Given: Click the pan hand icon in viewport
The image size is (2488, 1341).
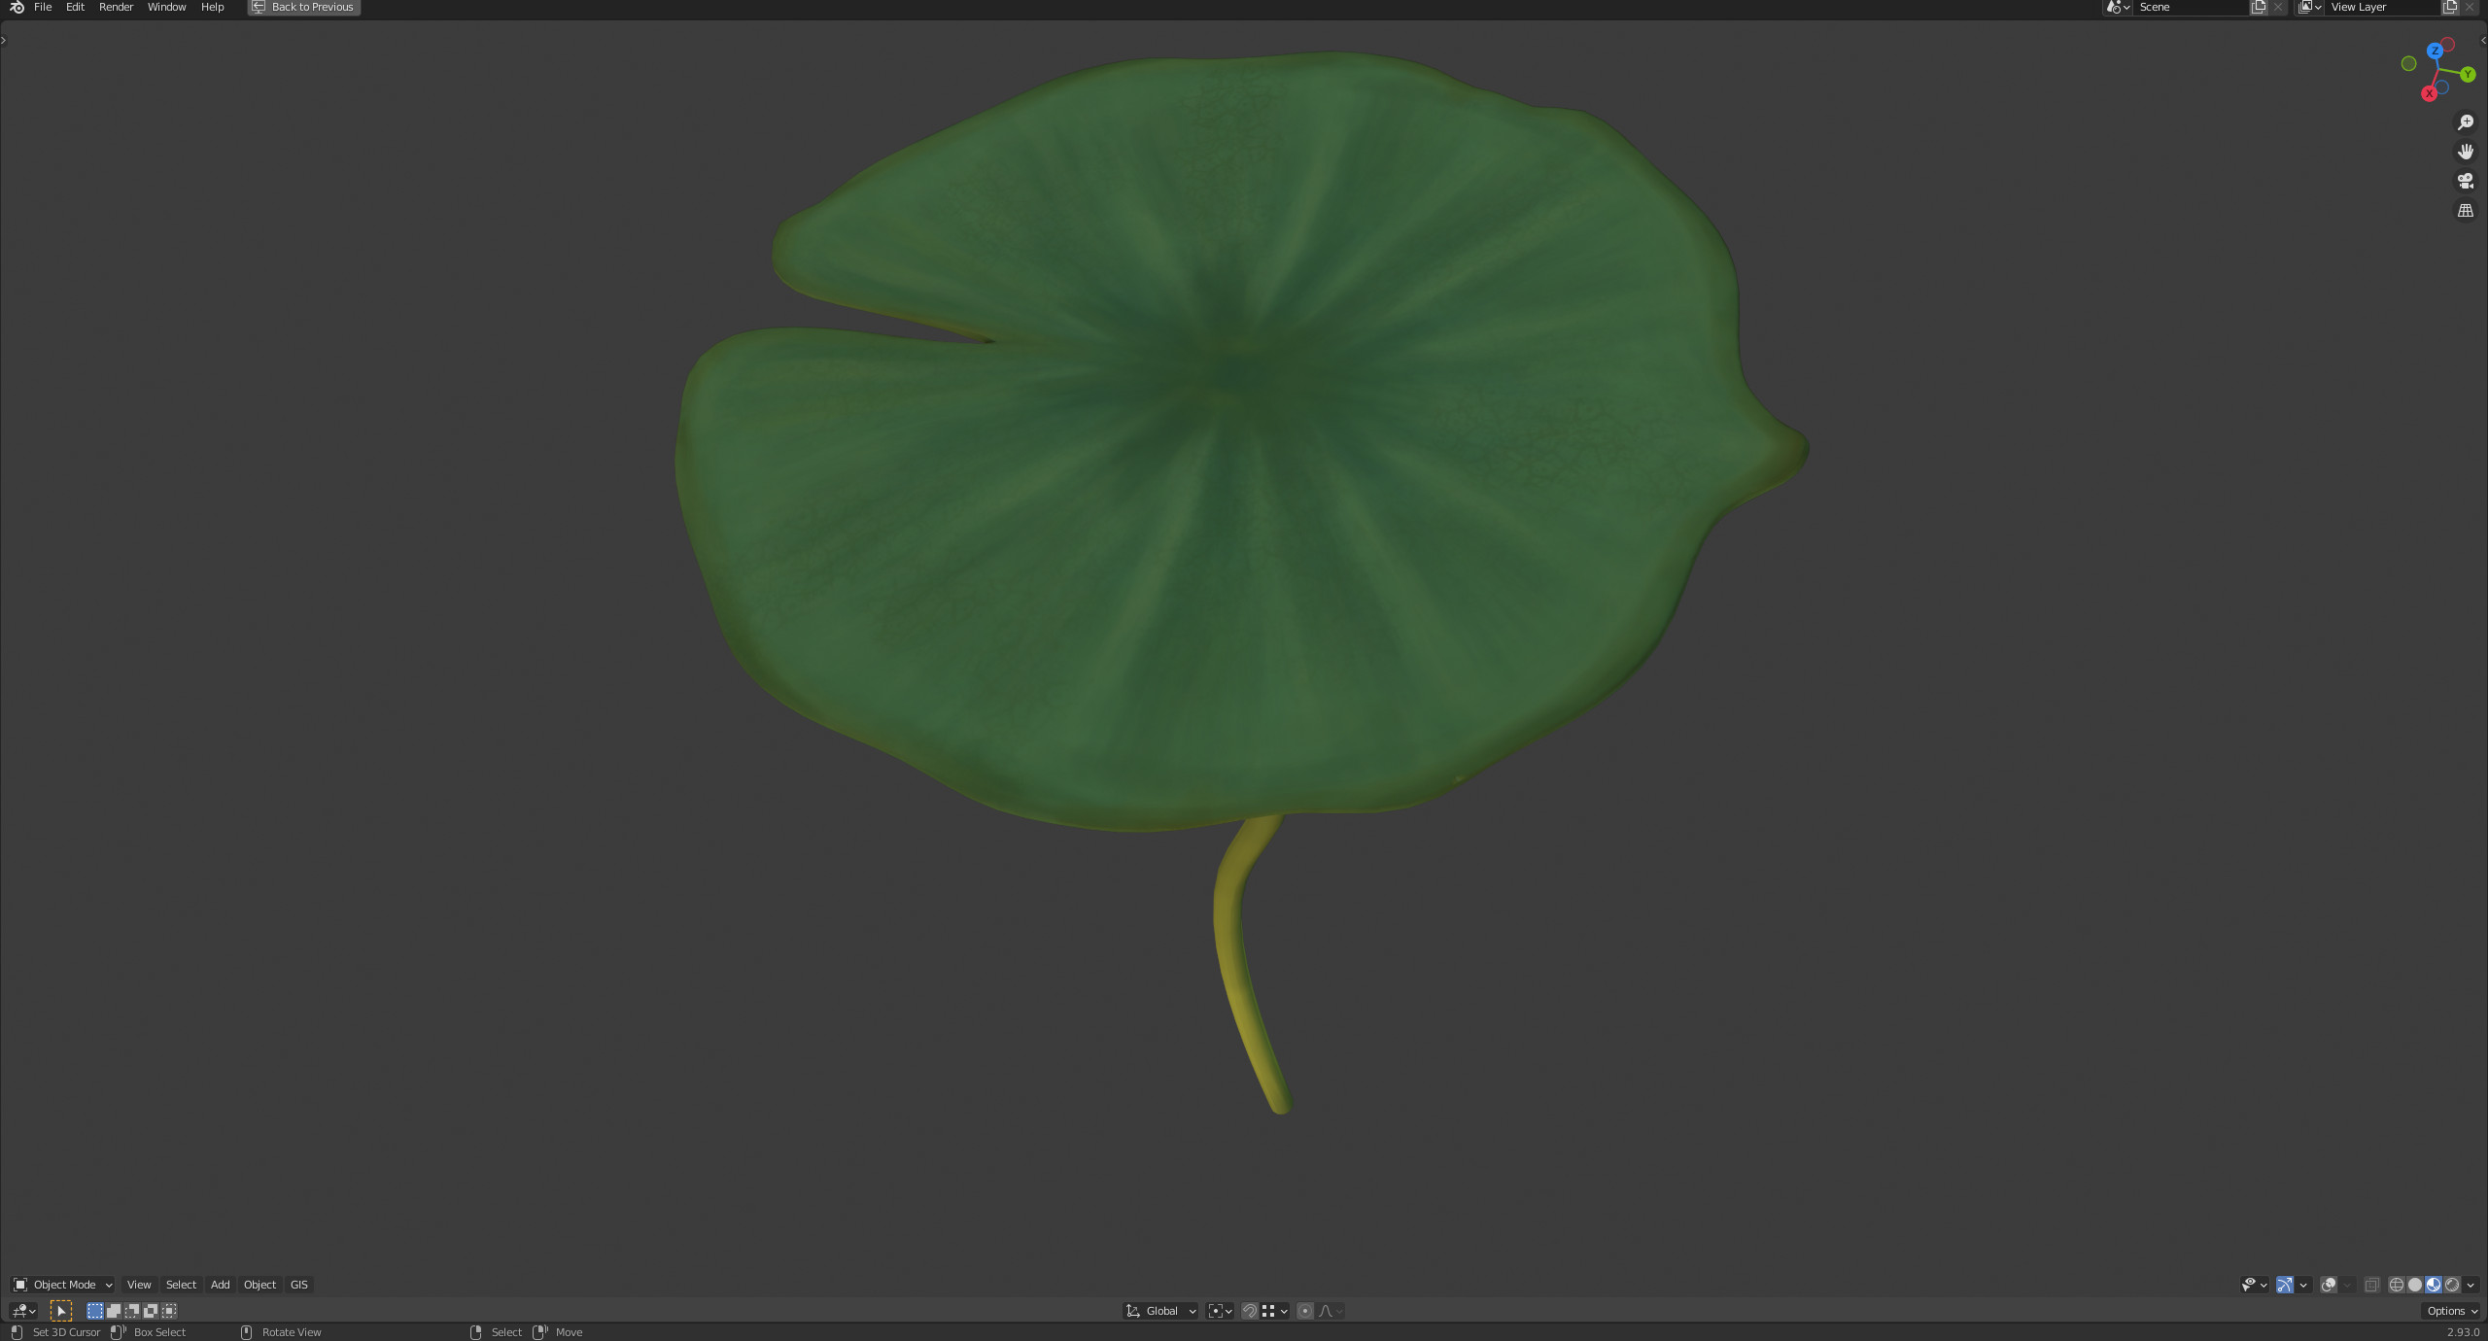Looking at the screenshot, I should coord(2466,152).
